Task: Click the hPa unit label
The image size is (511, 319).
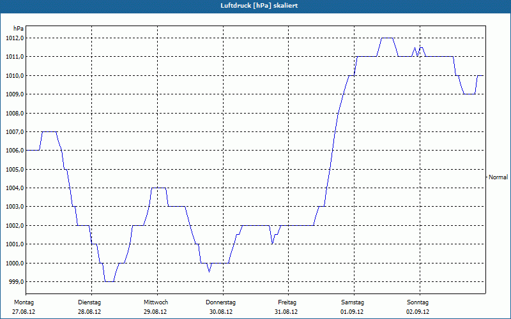Action: click(x=19, y=29)
